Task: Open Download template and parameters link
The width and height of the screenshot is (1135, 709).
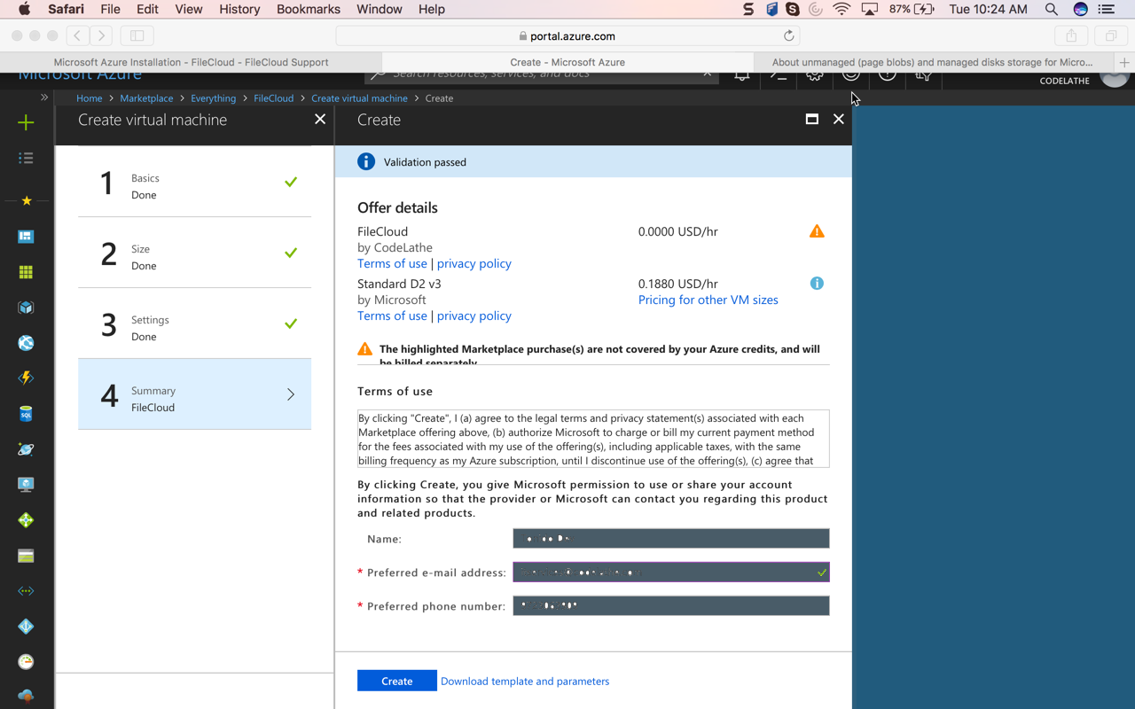Action: 525,681
